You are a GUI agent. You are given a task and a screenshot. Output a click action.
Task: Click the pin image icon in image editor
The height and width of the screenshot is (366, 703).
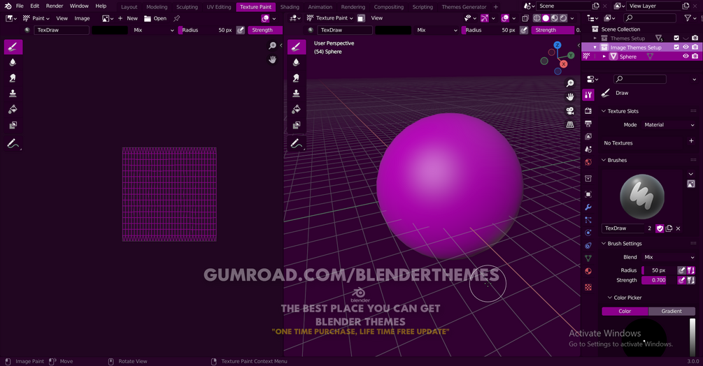tap(177, 18)
